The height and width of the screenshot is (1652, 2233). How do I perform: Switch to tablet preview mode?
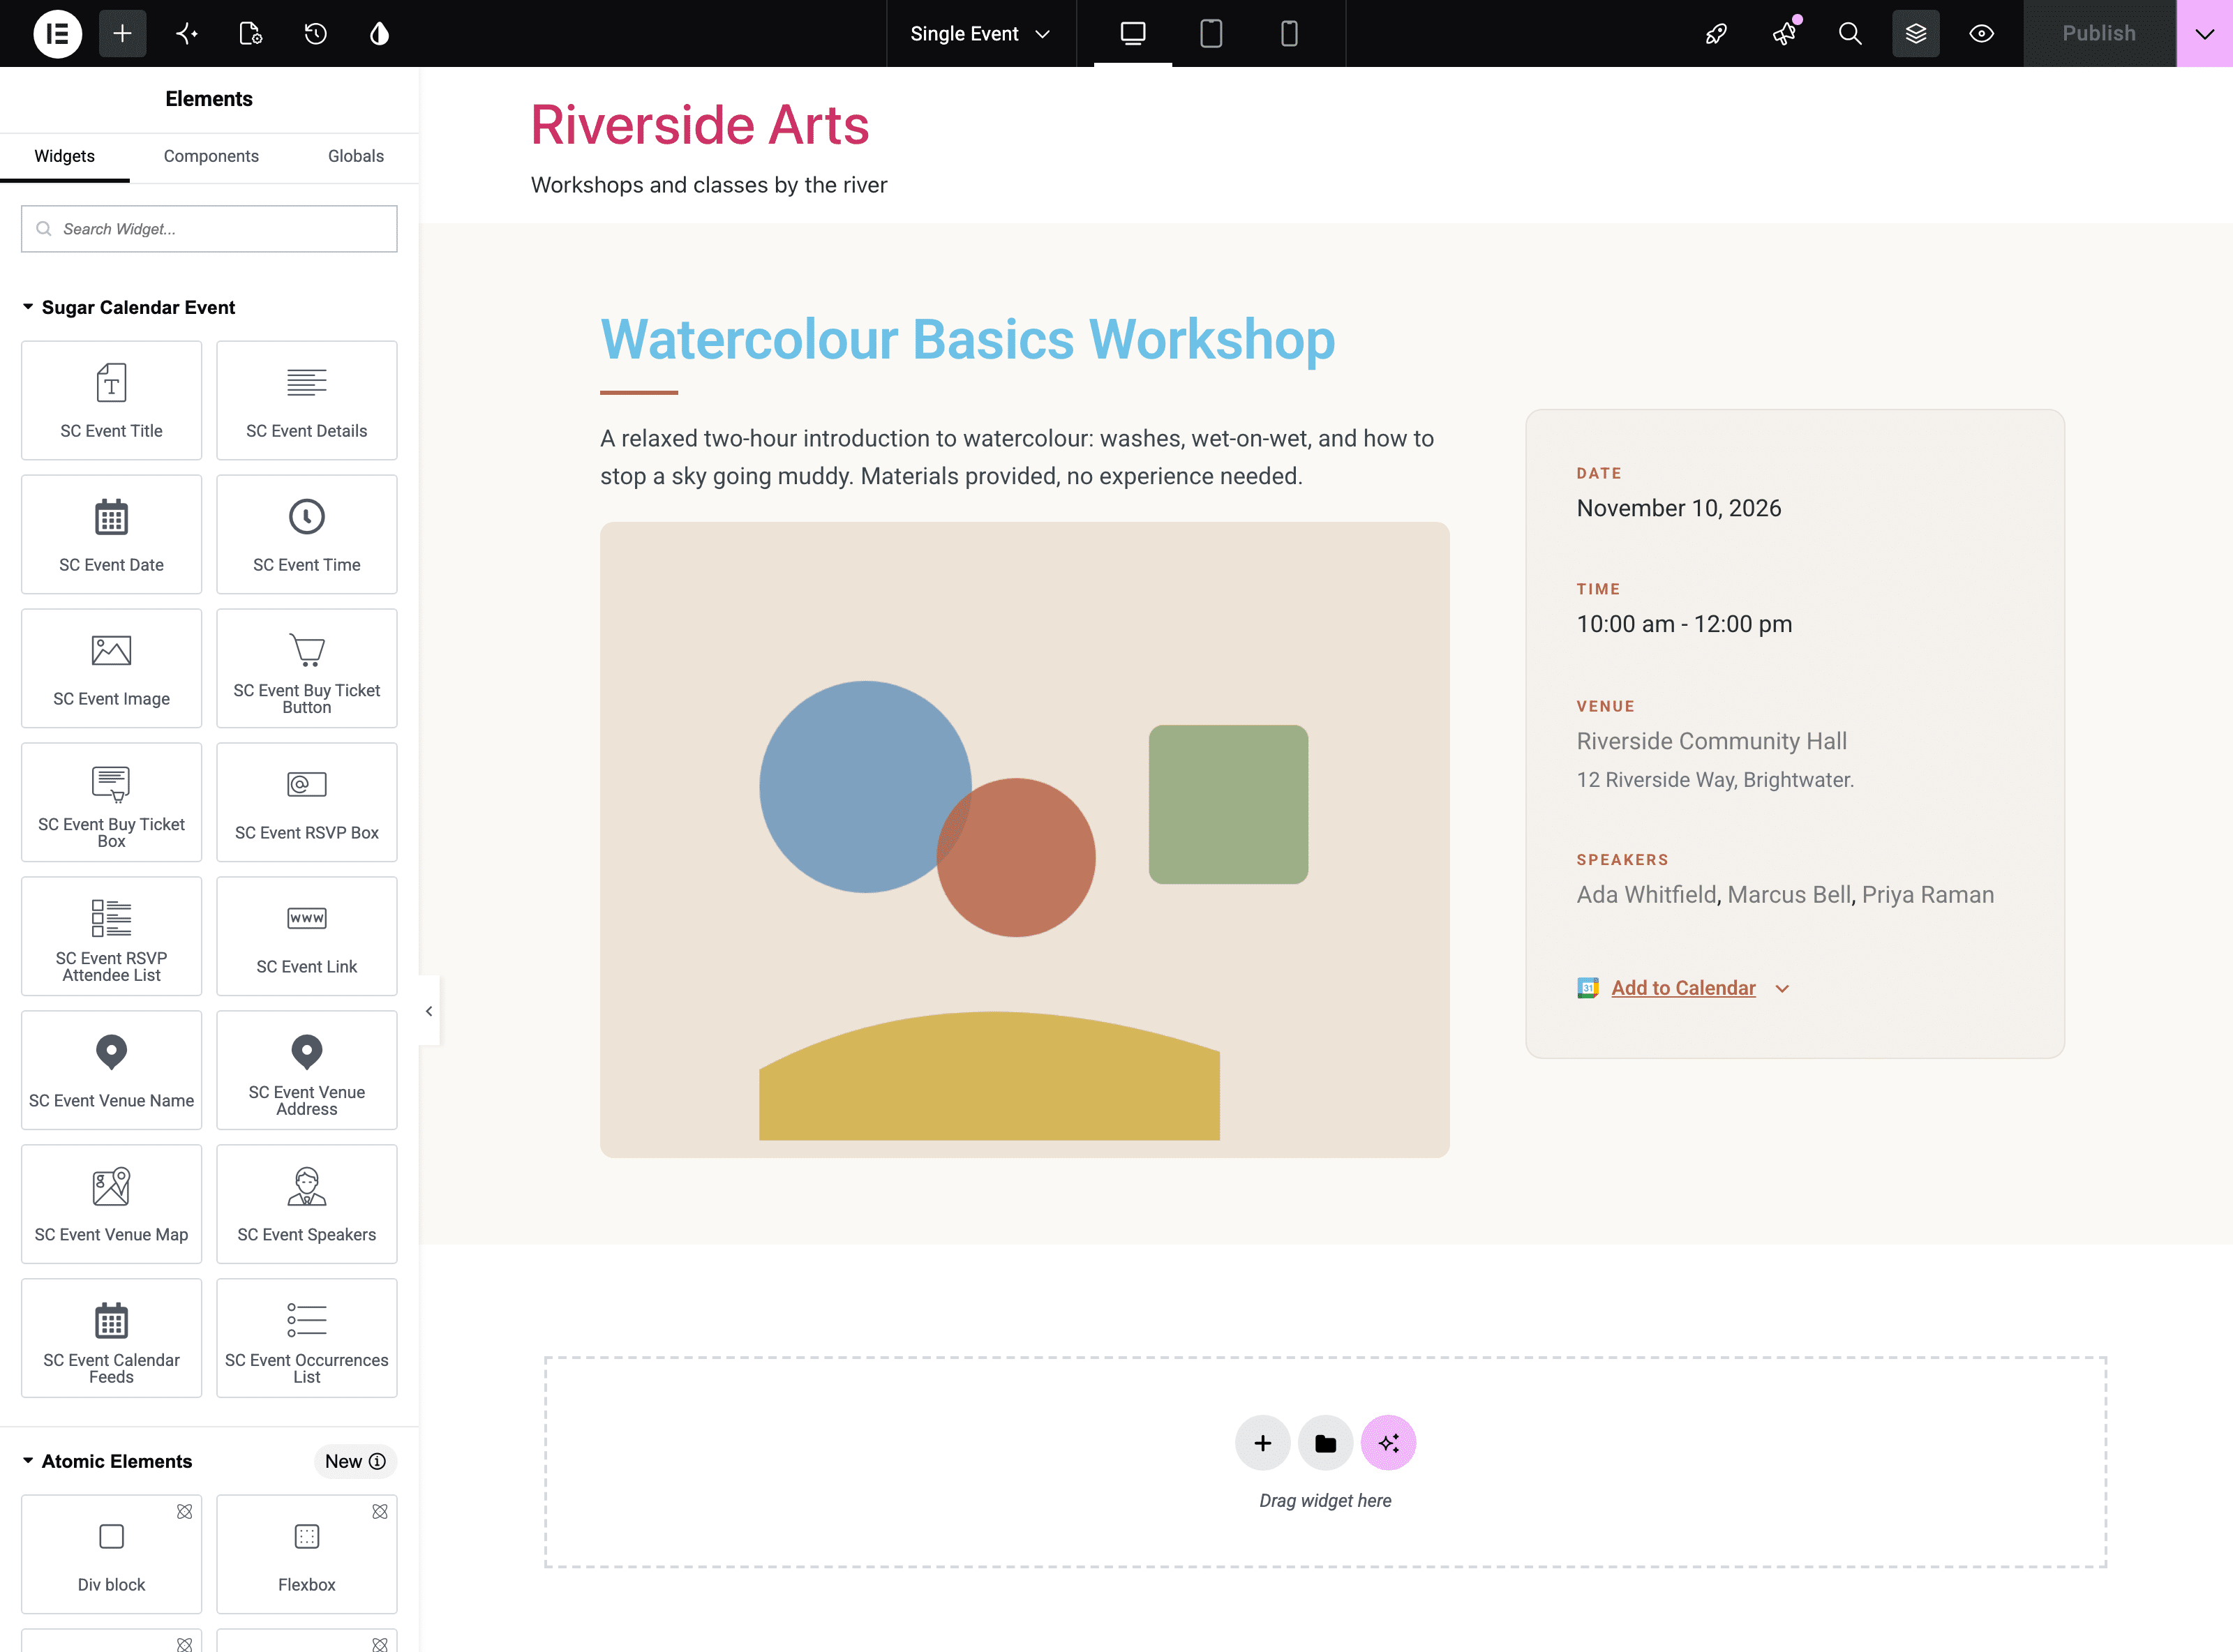(1211, 34)
